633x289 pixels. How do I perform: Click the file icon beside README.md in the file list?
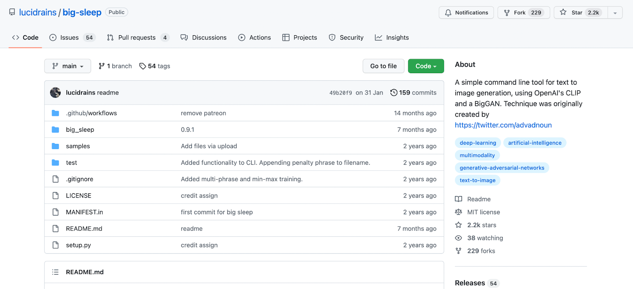pos(55,229)
